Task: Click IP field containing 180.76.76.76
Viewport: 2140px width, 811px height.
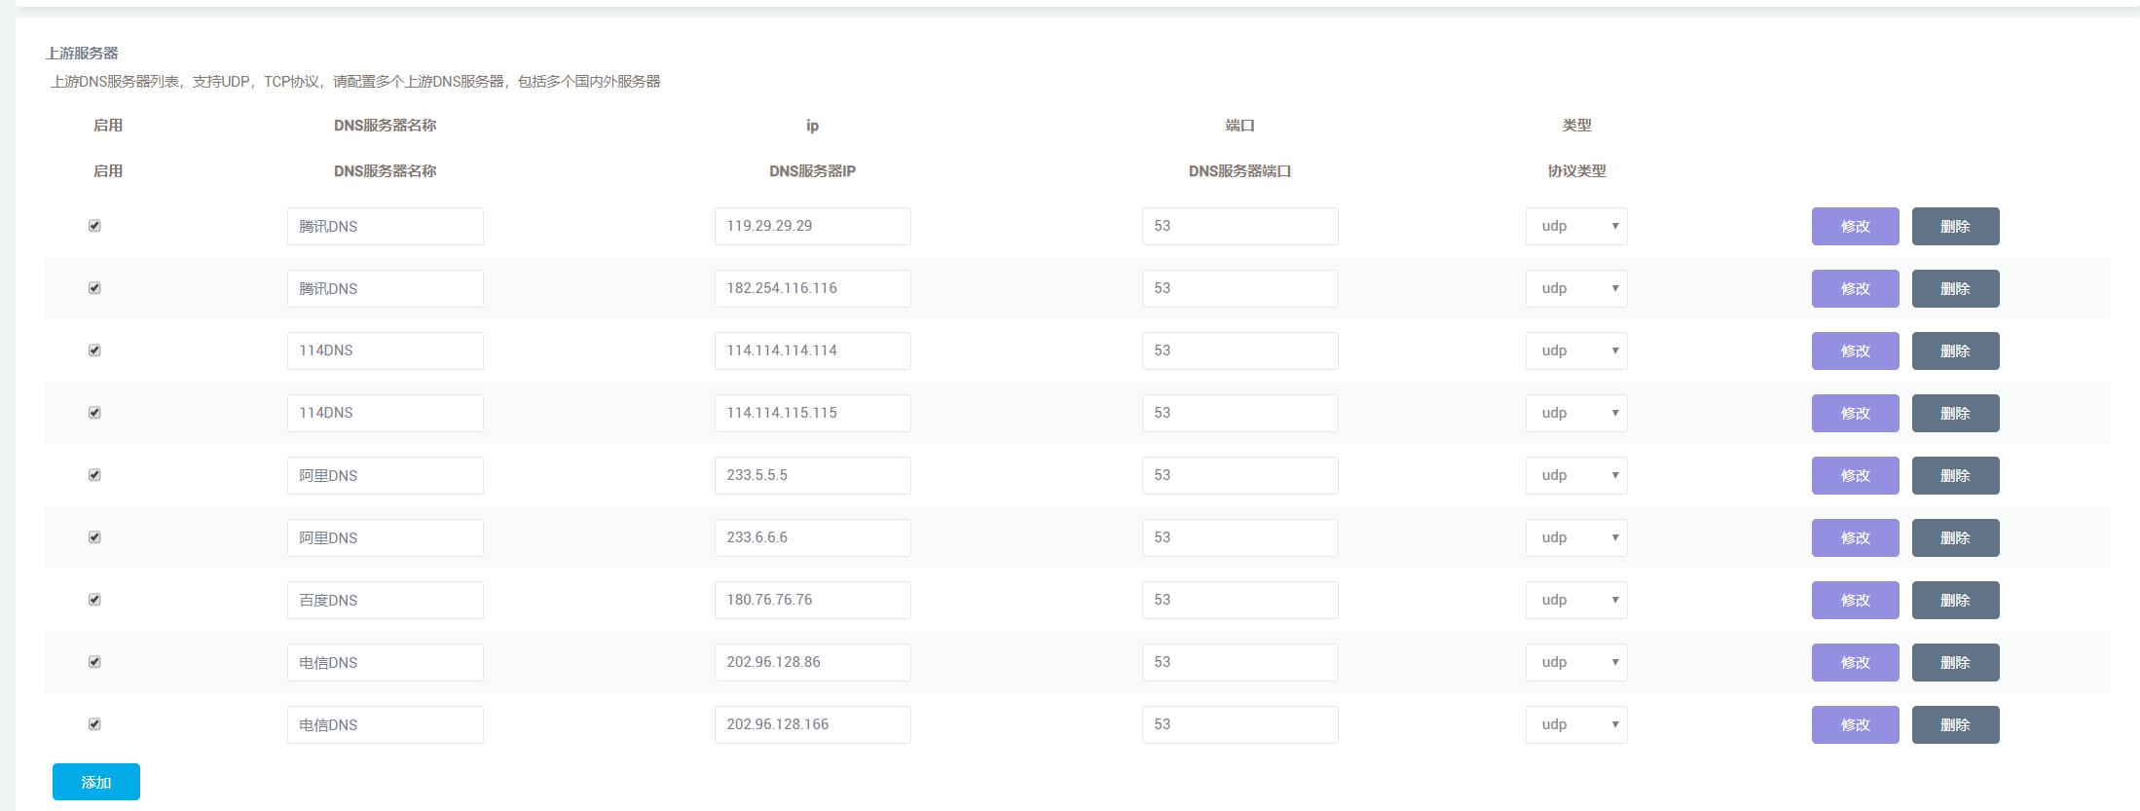Action: pyautogui.click(x=813, y=600)
